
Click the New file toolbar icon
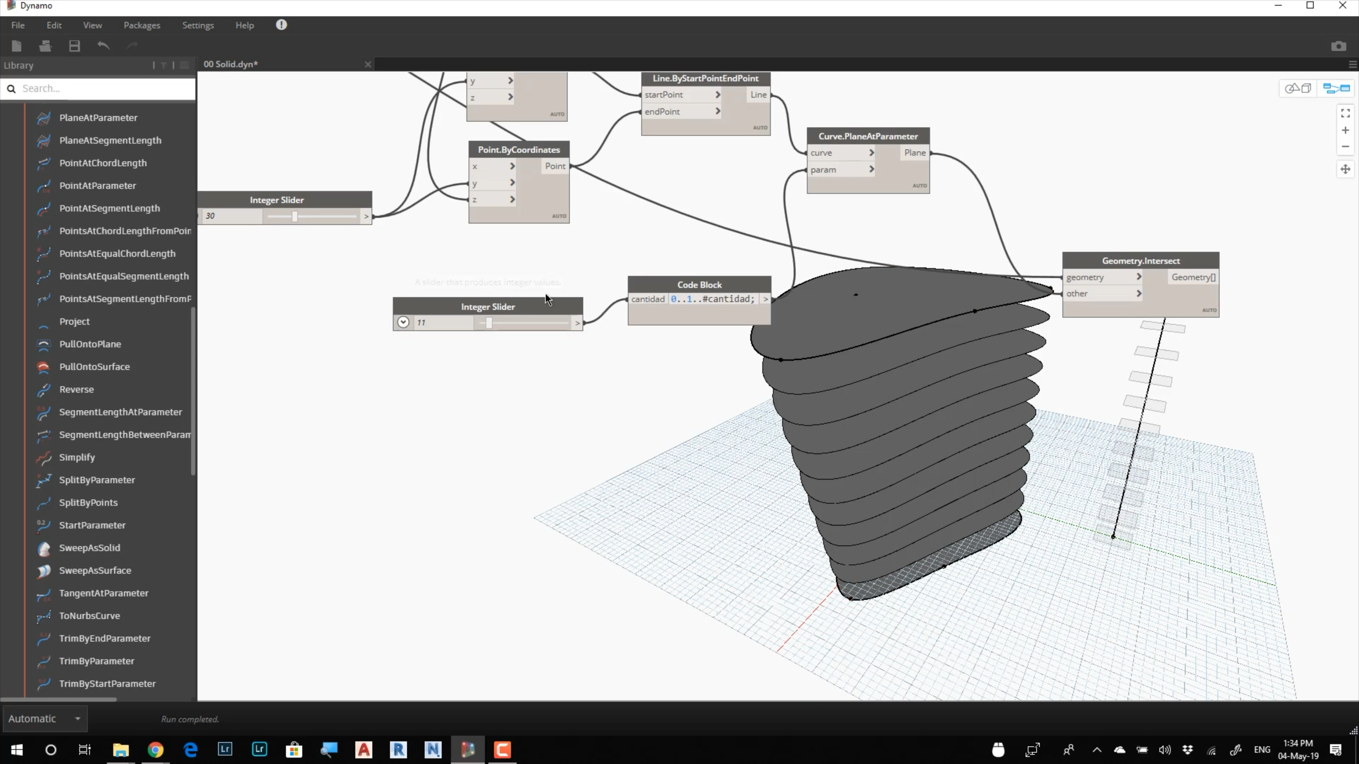(x=16, y=46)
